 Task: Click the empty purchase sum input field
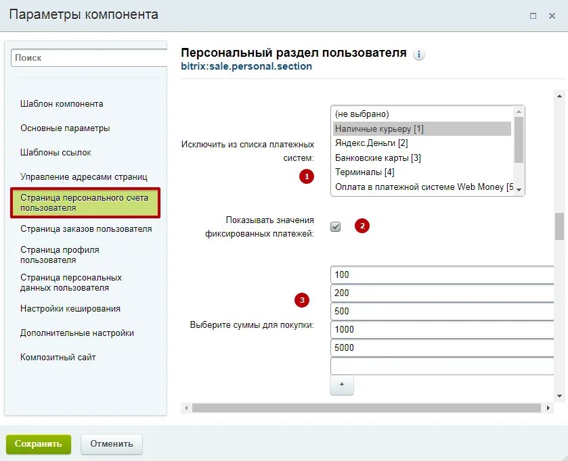click(442, 366)
